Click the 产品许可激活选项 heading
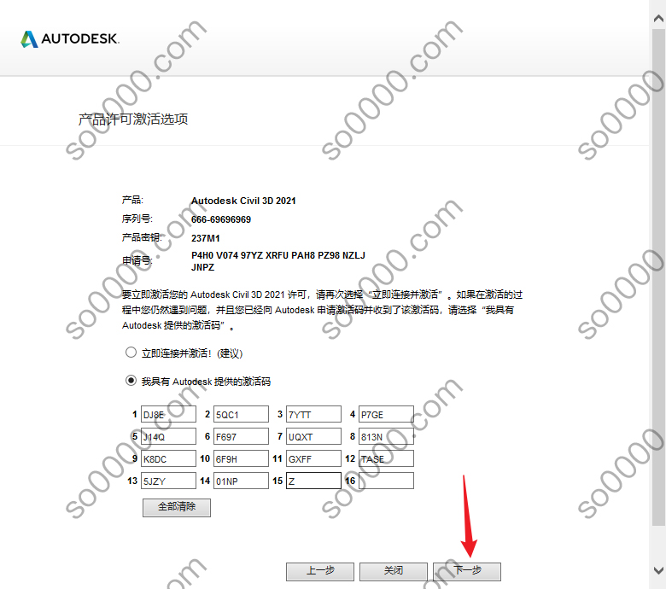 [133, 120]
